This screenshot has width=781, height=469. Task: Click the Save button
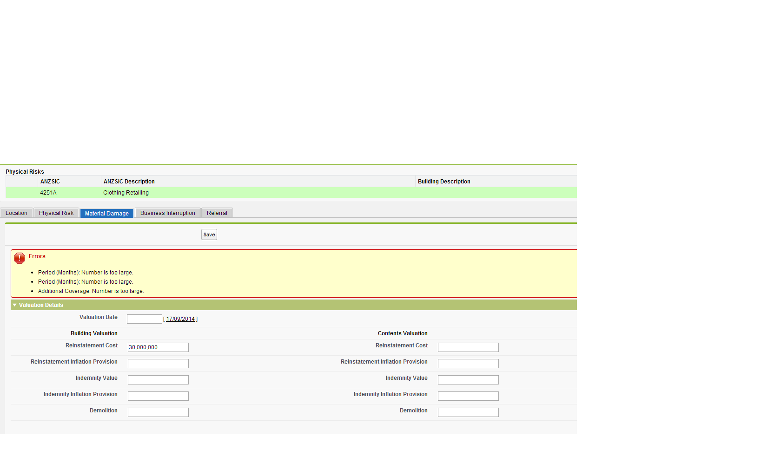coord(209,234)
